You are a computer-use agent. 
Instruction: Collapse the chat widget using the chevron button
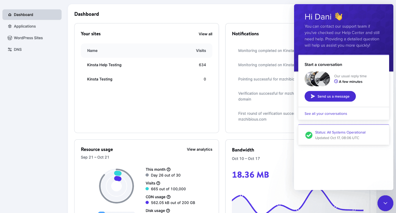click(385, 203)
